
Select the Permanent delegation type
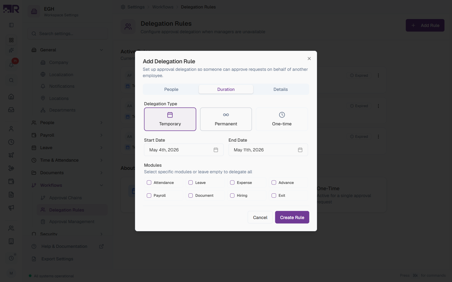(226, 119)
